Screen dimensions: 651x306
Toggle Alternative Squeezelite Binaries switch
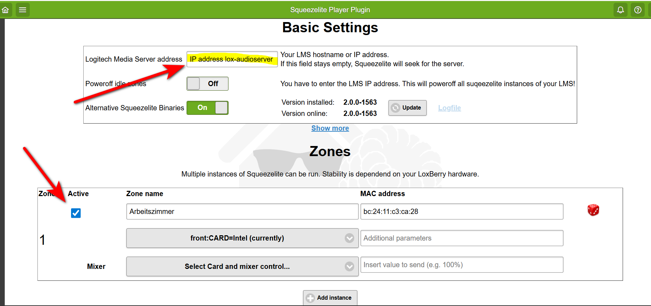click(x=208, y=108)
